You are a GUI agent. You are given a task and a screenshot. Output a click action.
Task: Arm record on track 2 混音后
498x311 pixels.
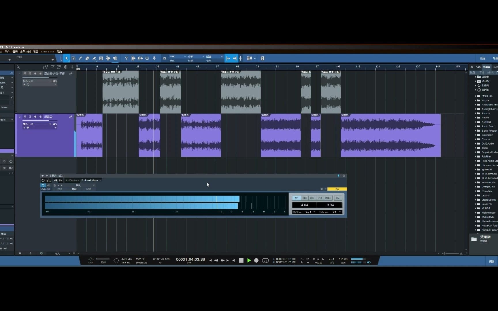[35, 117]
